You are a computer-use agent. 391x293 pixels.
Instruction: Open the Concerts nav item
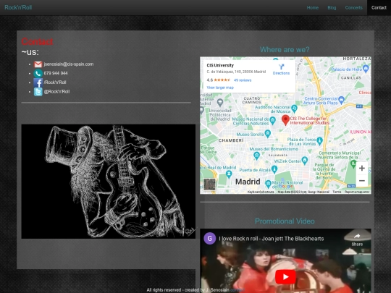[x=353, y=8]
